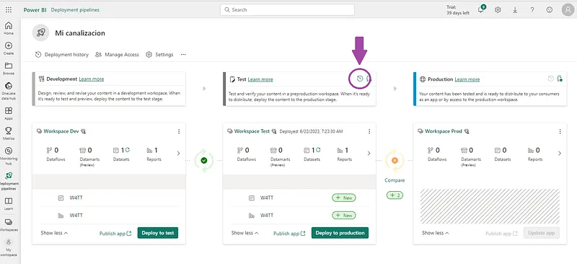Open the Workspace Dev link
This screenshot has height=264, width=577.
click(x=61, y=131)
